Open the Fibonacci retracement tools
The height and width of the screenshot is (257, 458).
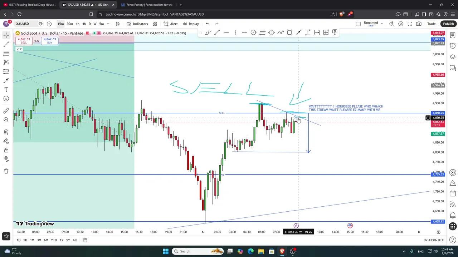click(x=6, y=53)
